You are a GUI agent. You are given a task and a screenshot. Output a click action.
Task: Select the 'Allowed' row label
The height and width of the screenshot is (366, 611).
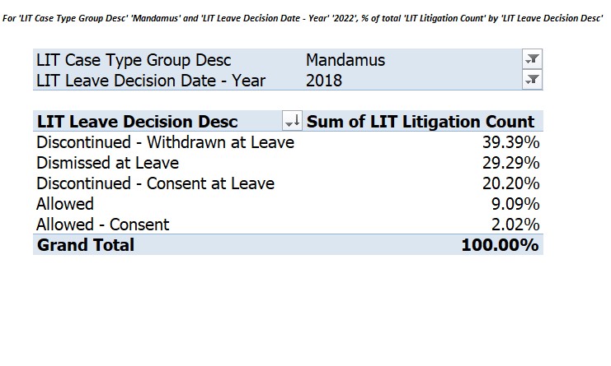pyautogui.click(x=65, y=204)
